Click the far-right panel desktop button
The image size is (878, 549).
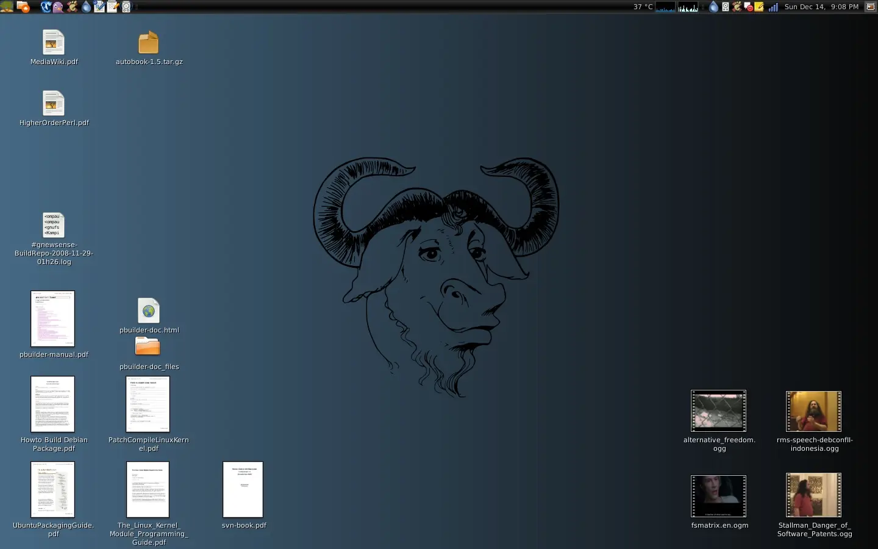pyautogui.click(x=871, y=7)
